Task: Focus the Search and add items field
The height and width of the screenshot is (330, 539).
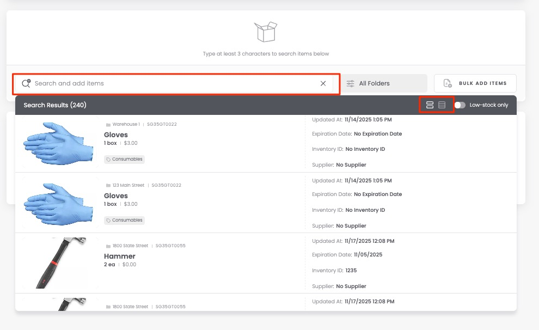Action: tap(174, 83)
